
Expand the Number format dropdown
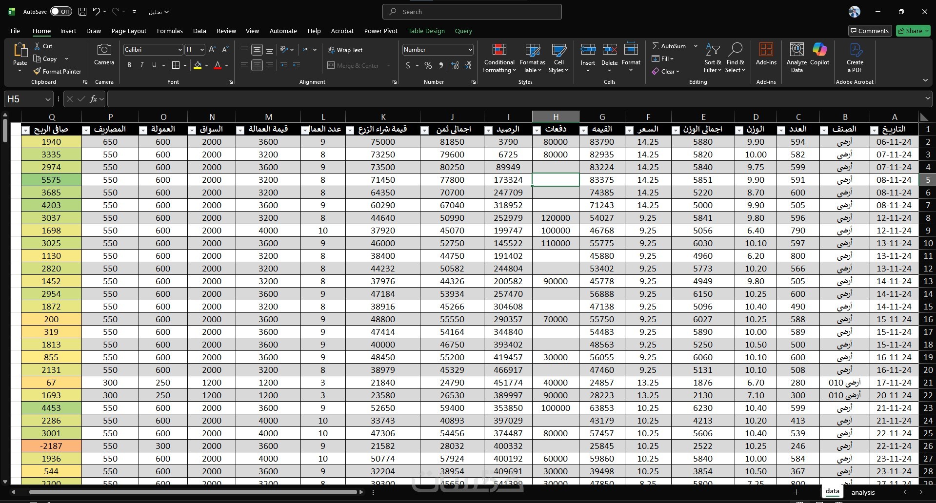click(x=470, y=50)
